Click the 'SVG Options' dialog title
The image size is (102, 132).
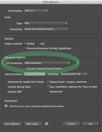[51, 2]
